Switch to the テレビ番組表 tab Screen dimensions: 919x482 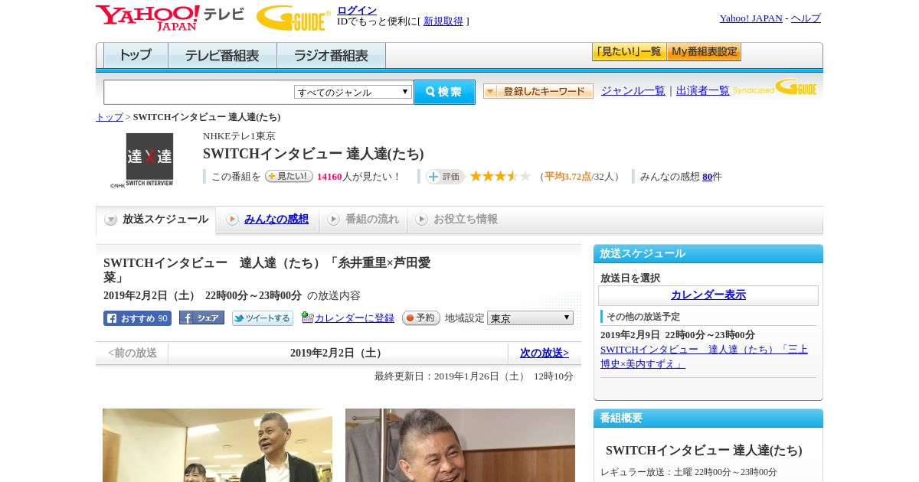pyautogui.click(x=222, y=56)
